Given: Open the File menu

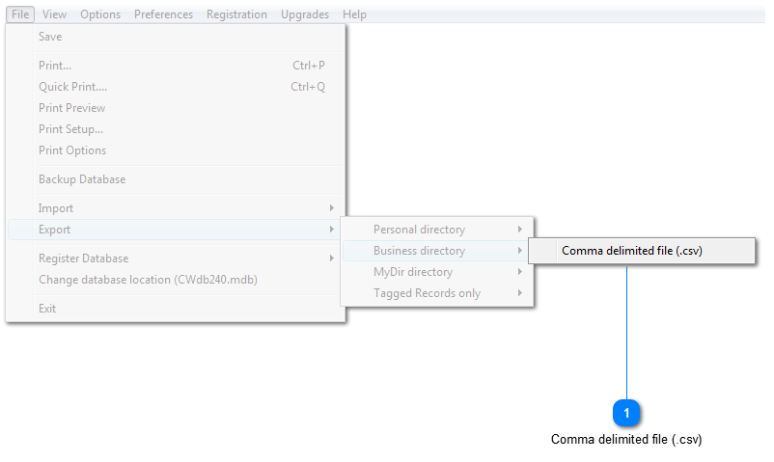Looking at the screenshot, I should click(20, 14).
